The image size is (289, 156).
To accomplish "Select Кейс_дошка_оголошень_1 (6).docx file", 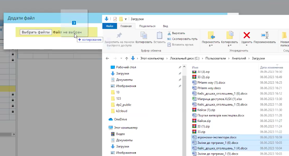I will (x=222, y=93).
